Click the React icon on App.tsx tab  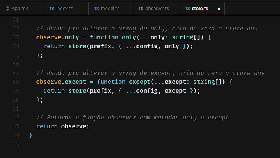7,8
